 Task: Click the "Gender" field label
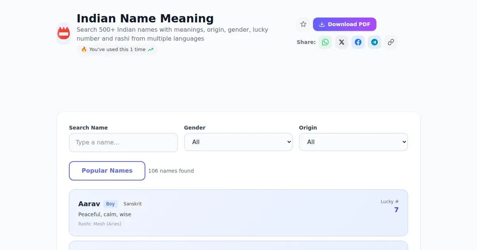tap(195, 128)
